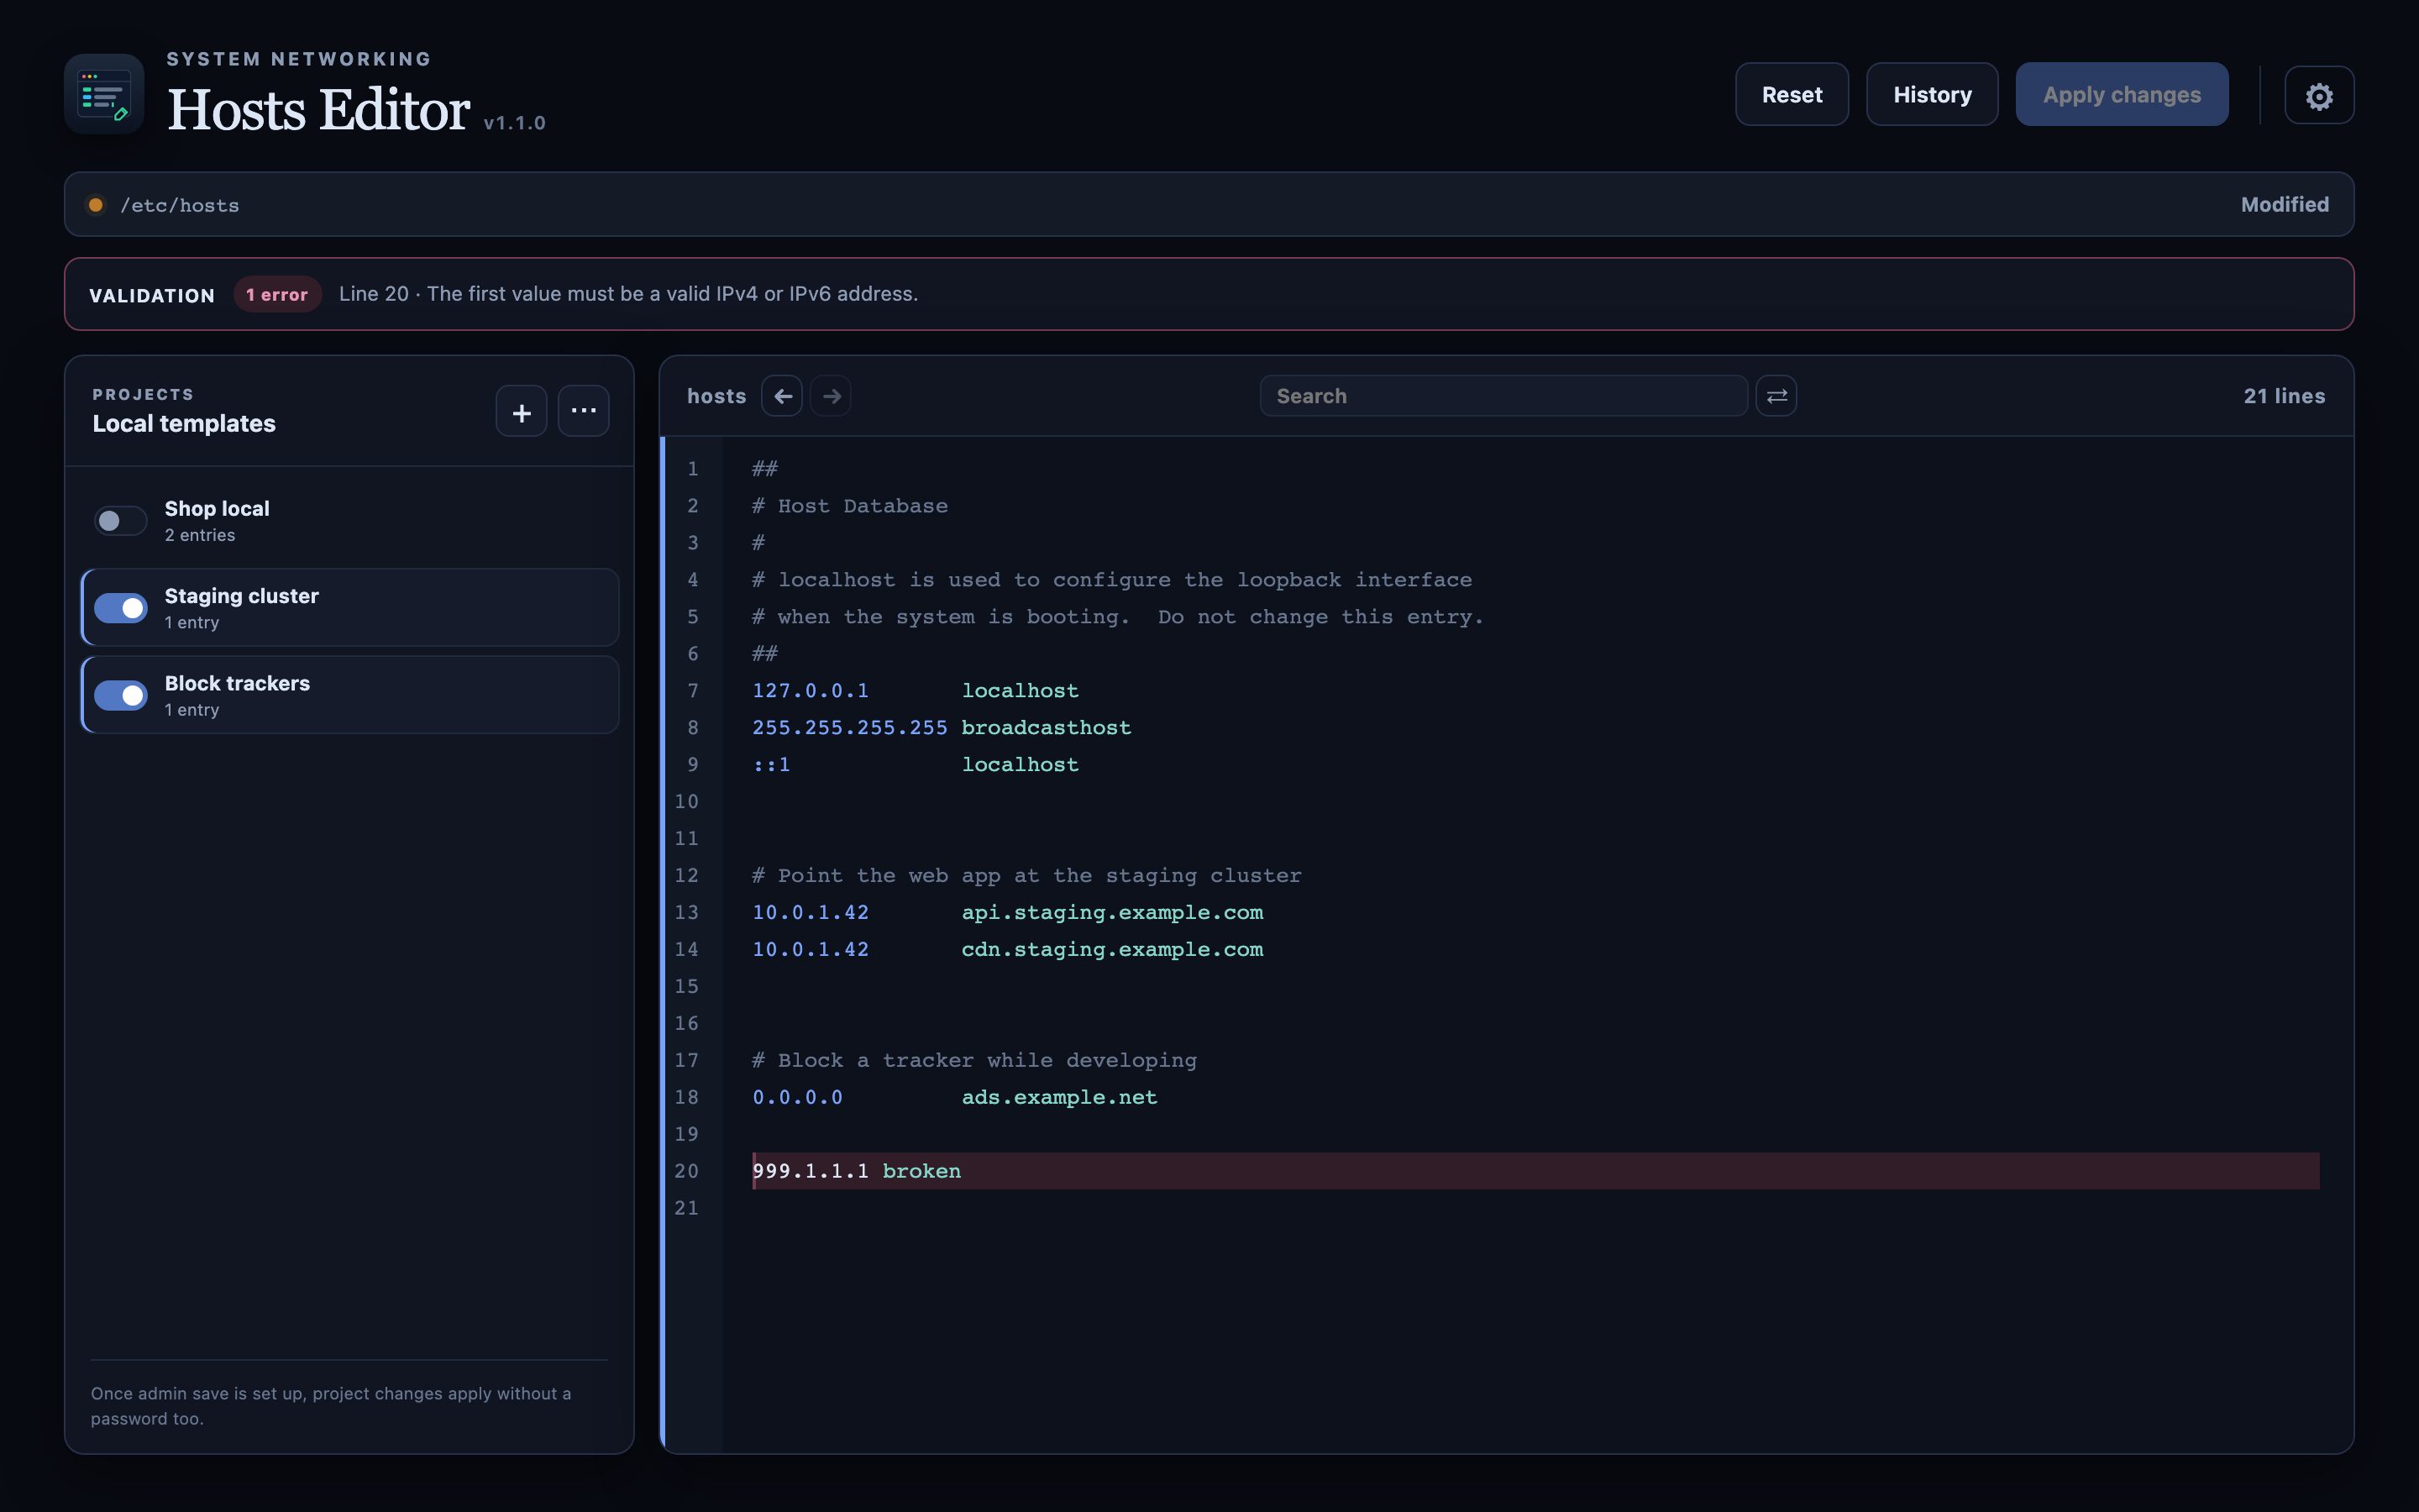Select the Shop local project row
The width and height of the screenshot is (2419, 1512).
point(350,521)
